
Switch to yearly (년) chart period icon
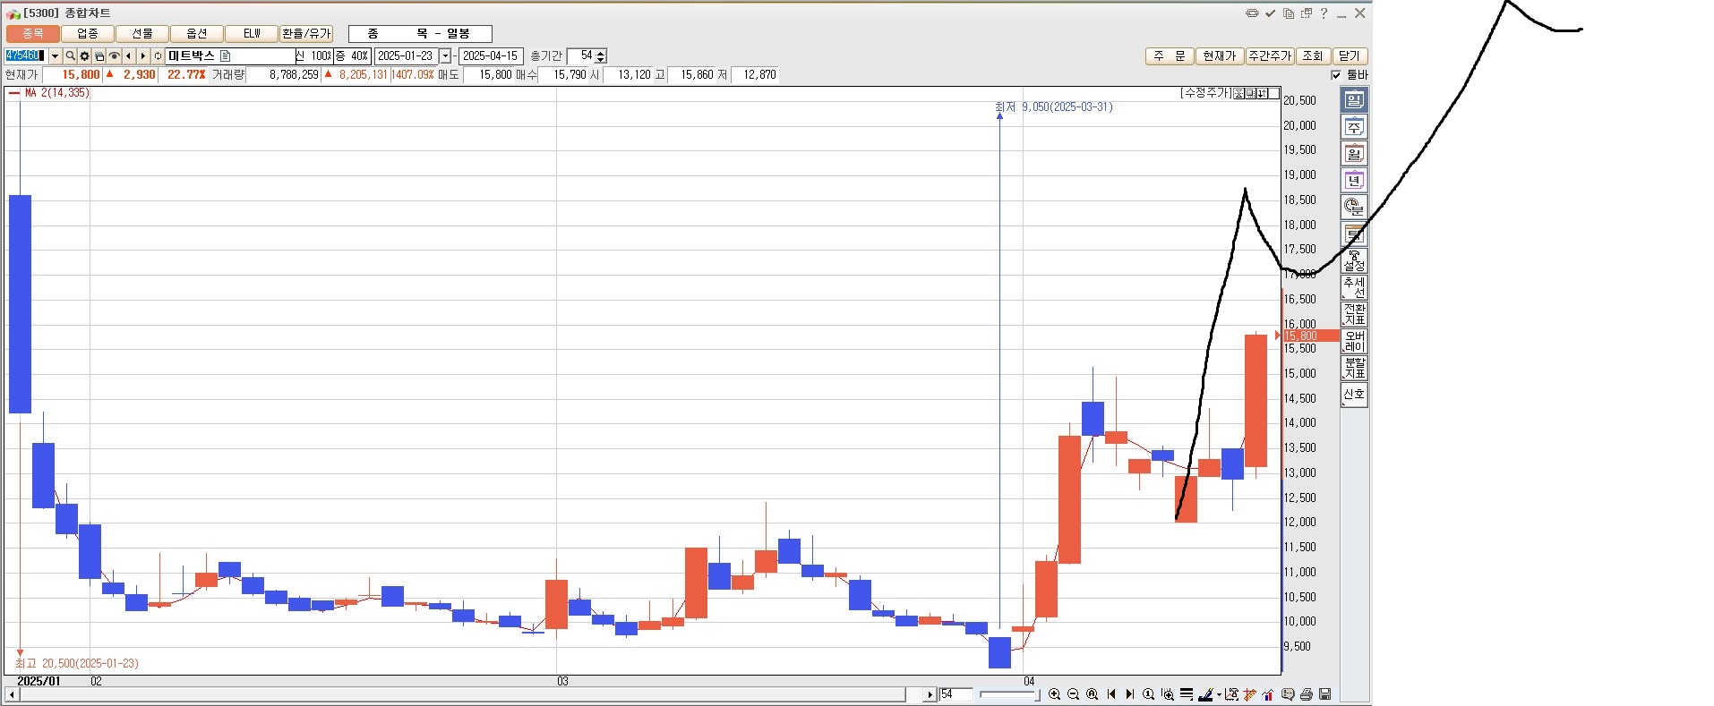coord(1353,181)
